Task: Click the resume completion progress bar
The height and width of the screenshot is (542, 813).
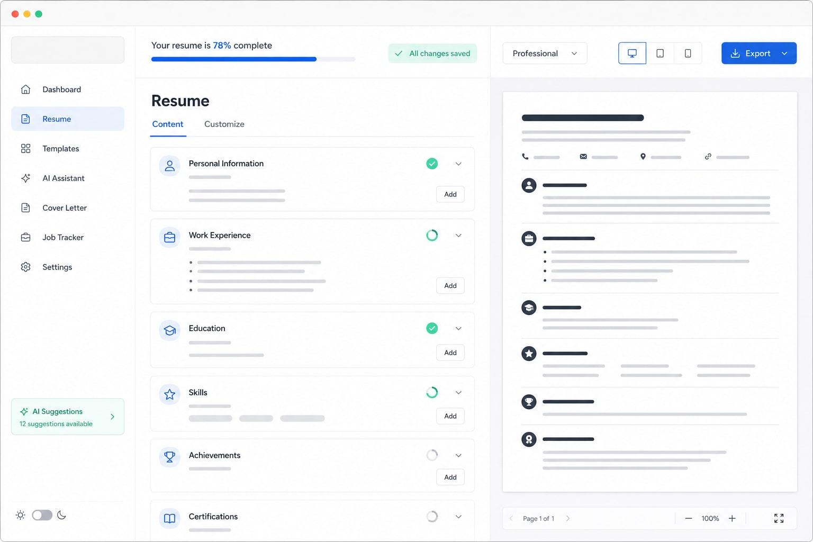Action: tap(253, 59)
